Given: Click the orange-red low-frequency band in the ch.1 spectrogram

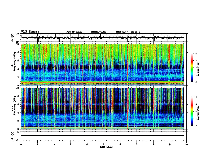Looking at the screenshot, I should [102, 83].
